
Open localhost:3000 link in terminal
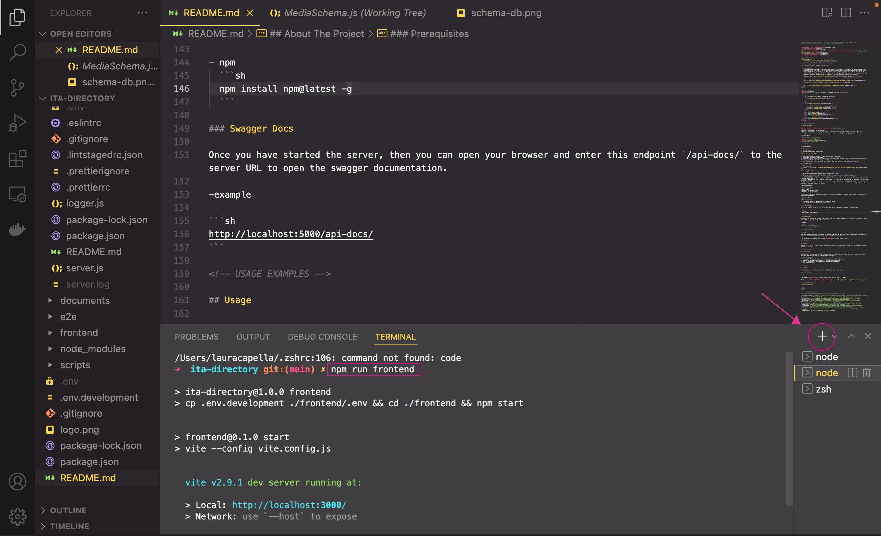coord(289,505)
